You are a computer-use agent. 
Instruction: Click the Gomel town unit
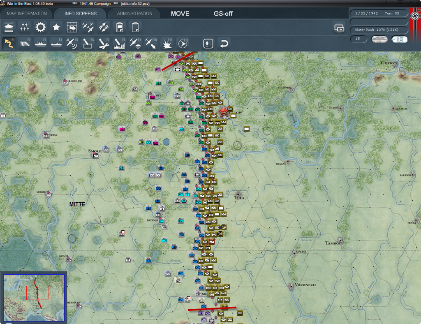tap(69, 260)
